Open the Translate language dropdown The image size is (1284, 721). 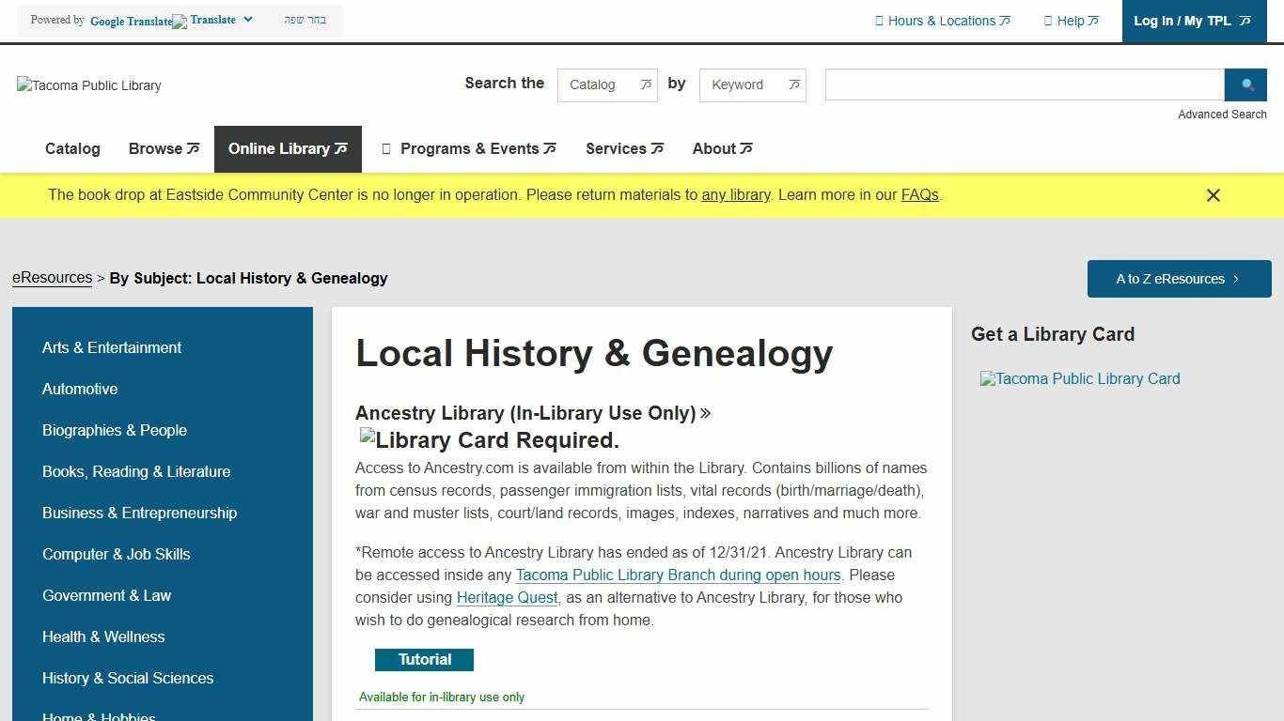[x=247, y=18]
